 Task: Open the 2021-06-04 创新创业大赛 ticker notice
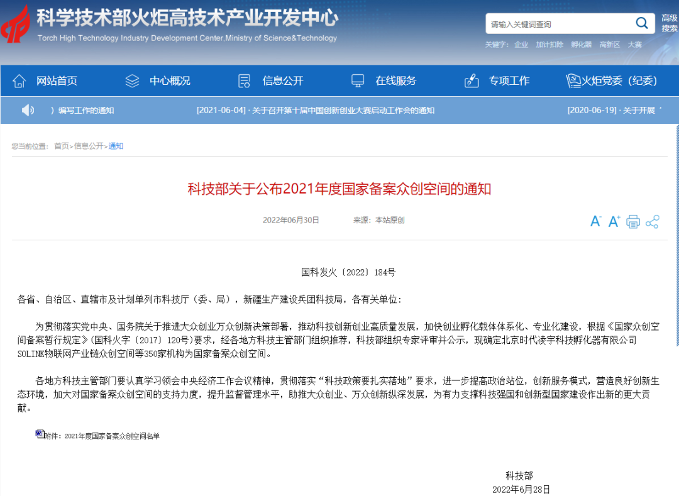[x=315, y=110]
